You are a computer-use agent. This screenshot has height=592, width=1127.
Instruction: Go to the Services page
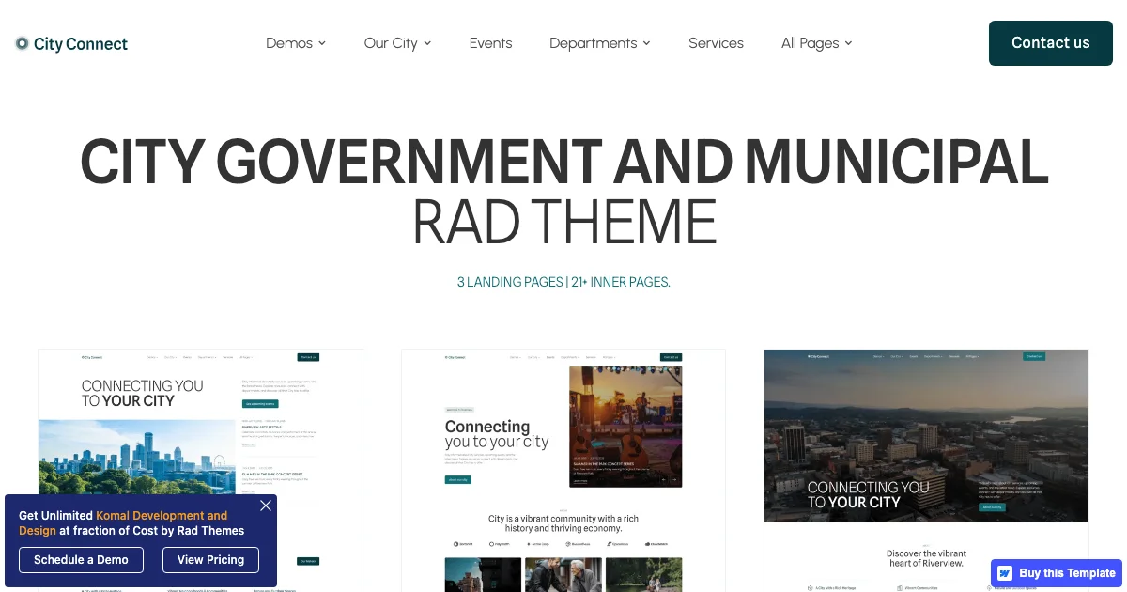click(x=716, y=43)
